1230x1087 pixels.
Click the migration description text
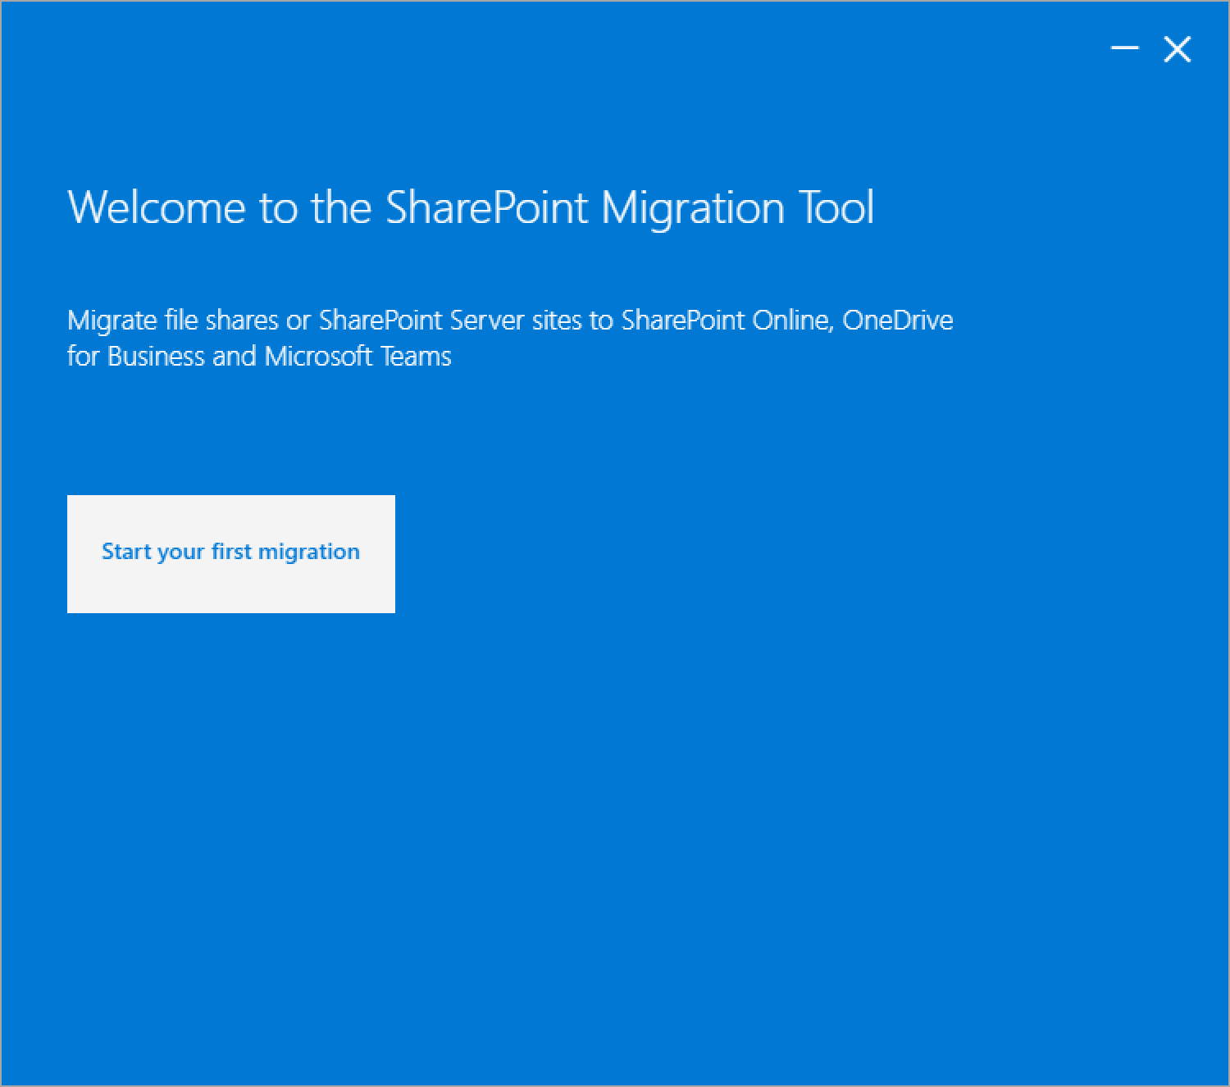510,337
